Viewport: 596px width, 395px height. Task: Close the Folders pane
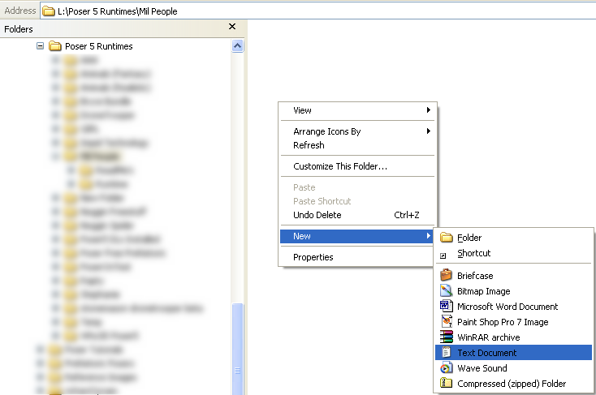[232, 27]
